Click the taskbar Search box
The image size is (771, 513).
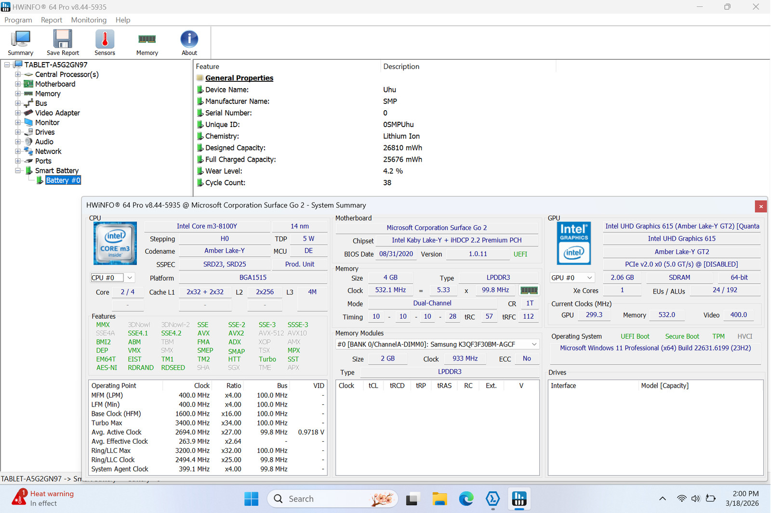pyautogui.click(x=332, y=499)
